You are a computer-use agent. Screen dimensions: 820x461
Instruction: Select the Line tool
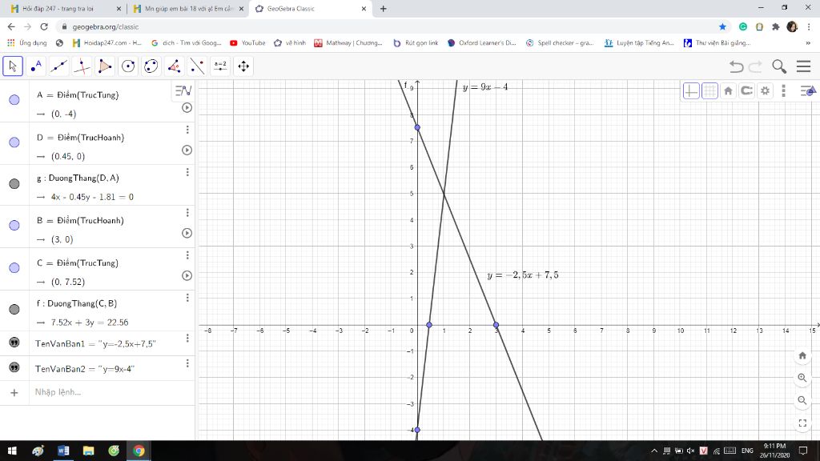pyautogui.click(x=58, y=66)
